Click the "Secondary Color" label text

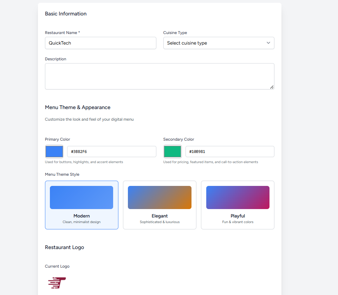coord(178,139)
